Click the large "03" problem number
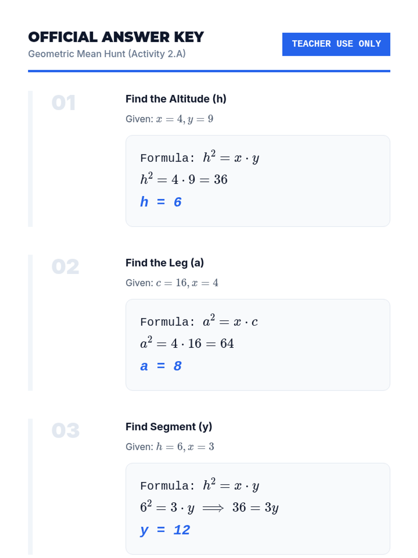Screen dimensions: 418x558 [65, 431]
